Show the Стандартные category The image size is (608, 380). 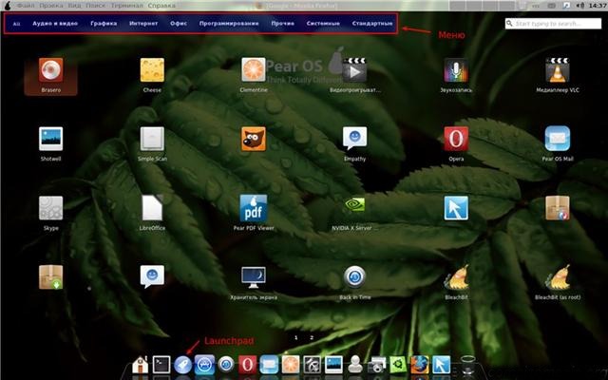372,23
